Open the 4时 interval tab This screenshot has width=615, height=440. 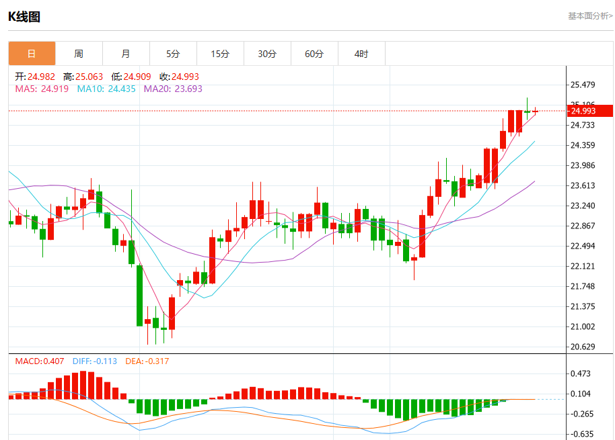point(361,54)
